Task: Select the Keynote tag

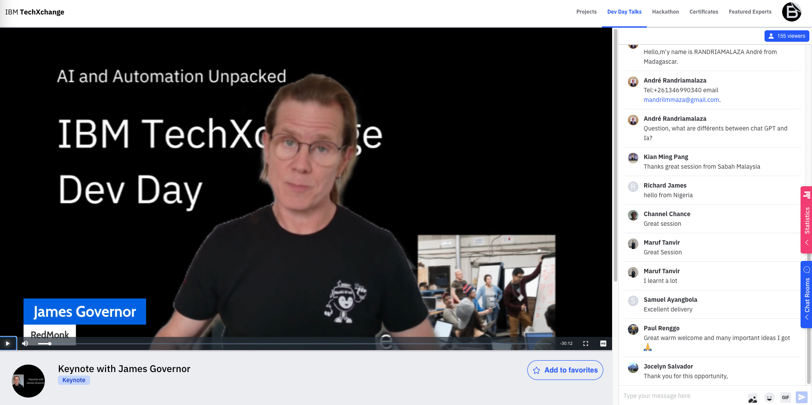Action: click(x=74, y=380)
